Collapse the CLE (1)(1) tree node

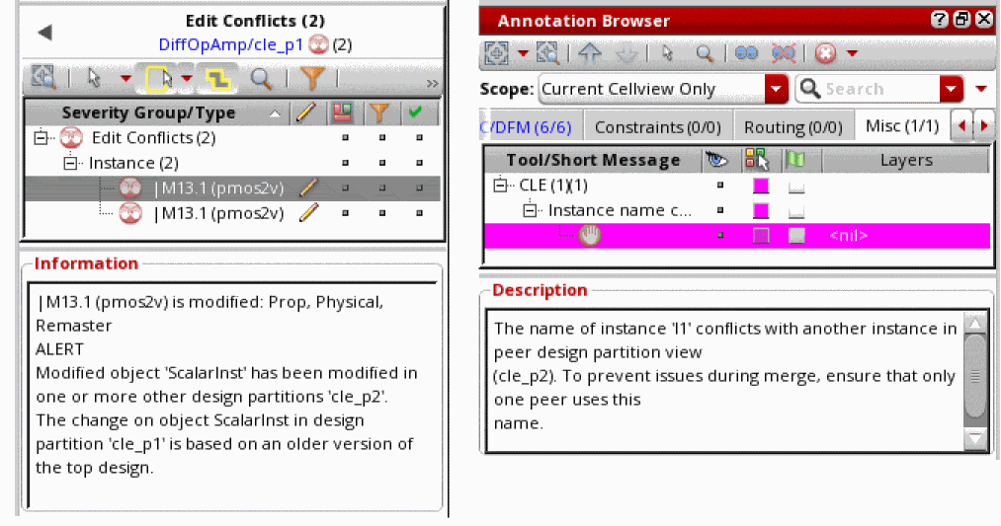[x=500, y=185]
